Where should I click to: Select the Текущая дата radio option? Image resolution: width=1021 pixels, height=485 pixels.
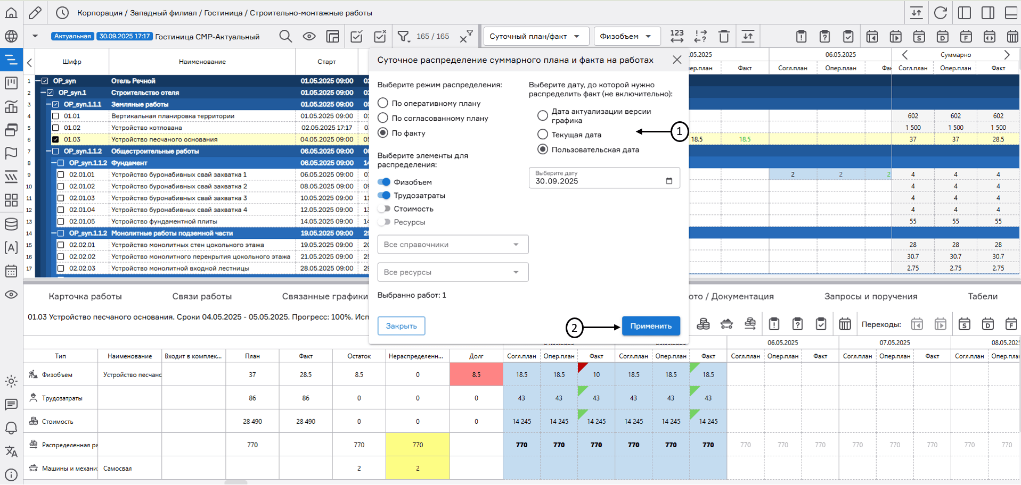click(542, 135)
